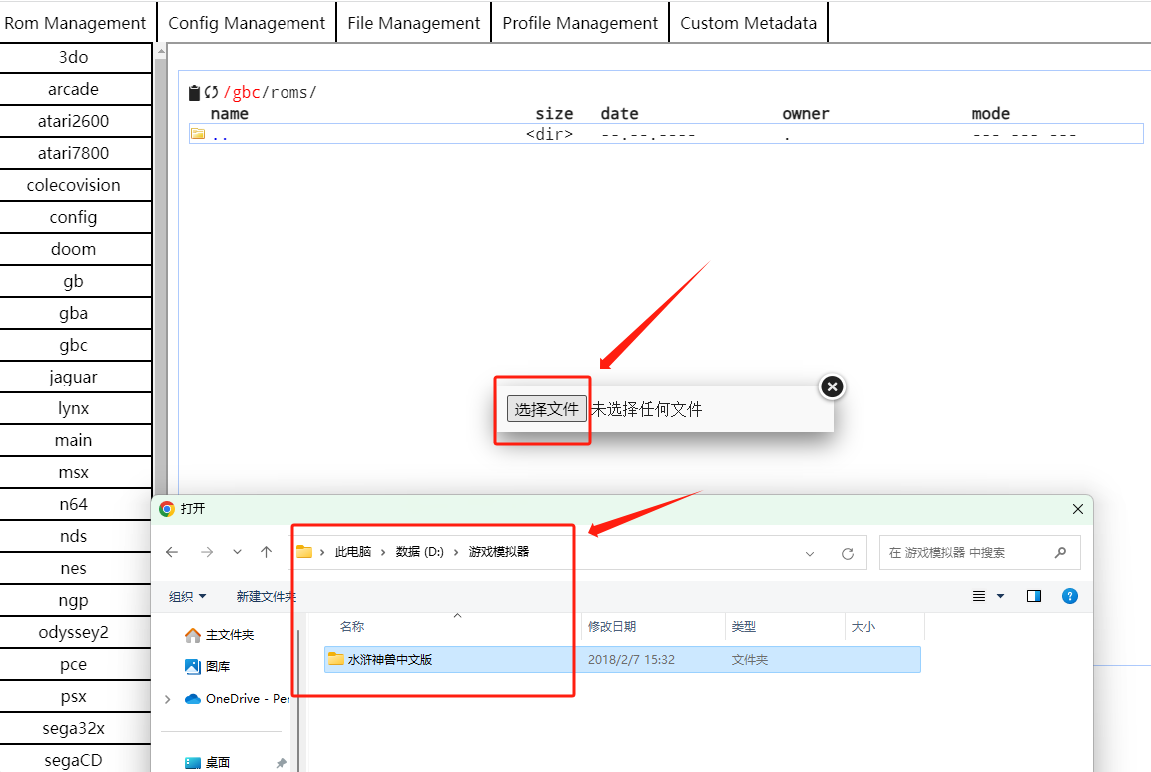Click 数据 (D:) in the address breadcrumb

tap(420, 552)
